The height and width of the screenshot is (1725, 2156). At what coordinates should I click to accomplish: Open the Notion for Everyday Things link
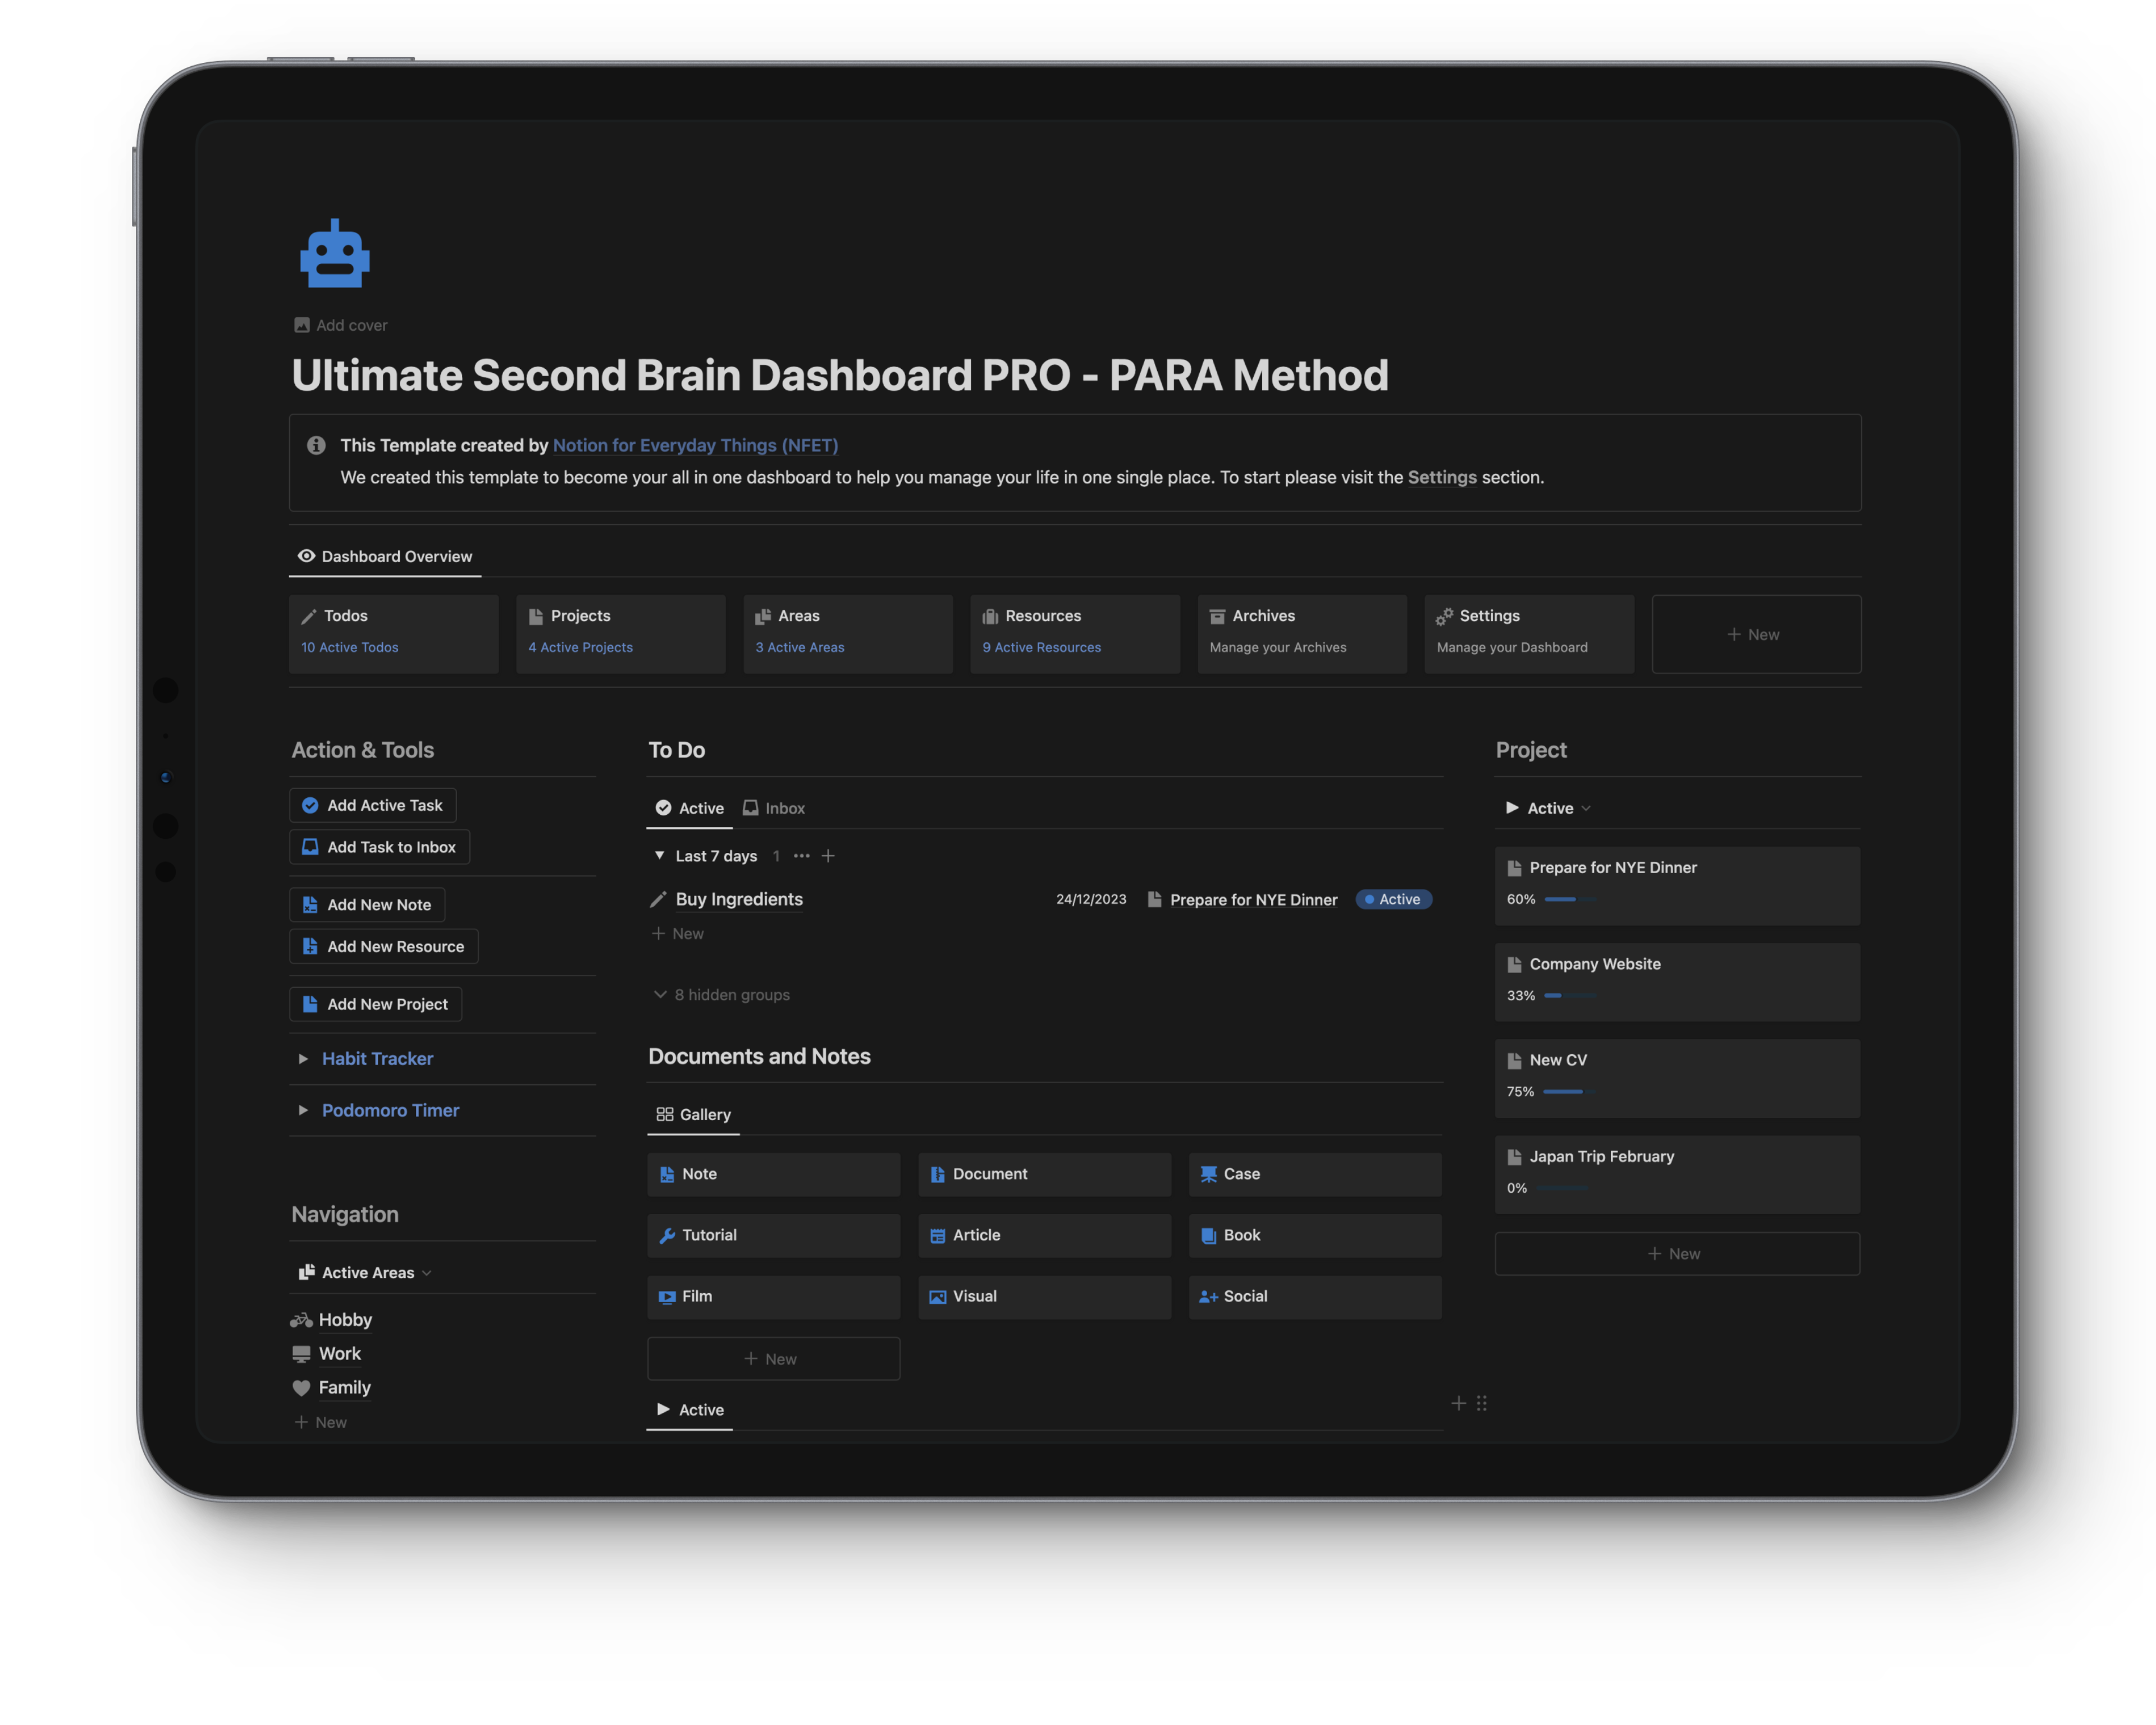[695, 446]
